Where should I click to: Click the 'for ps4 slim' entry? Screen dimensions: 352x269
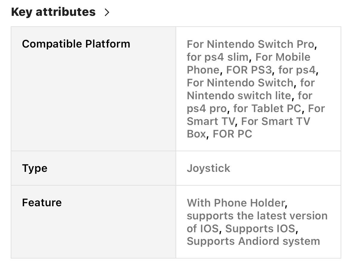pos(217,57)
